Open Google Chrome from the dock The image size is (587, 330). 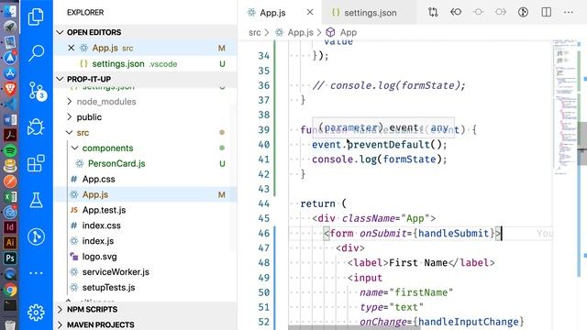(x=10, y=290)
